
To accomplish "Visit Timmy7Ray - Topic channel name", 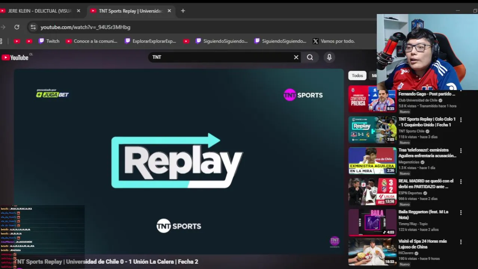I will [413, 224].
